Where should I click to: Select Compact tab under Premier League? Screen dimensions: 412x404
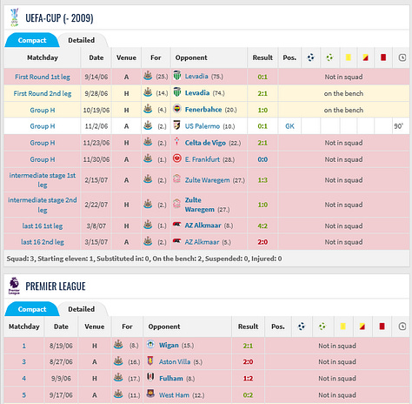click(32, 309)
